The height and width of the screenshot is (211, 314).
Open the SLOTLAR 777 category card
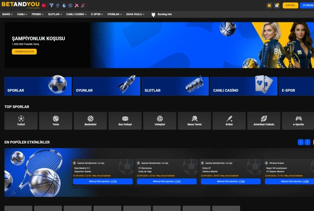tap(175, 86)
